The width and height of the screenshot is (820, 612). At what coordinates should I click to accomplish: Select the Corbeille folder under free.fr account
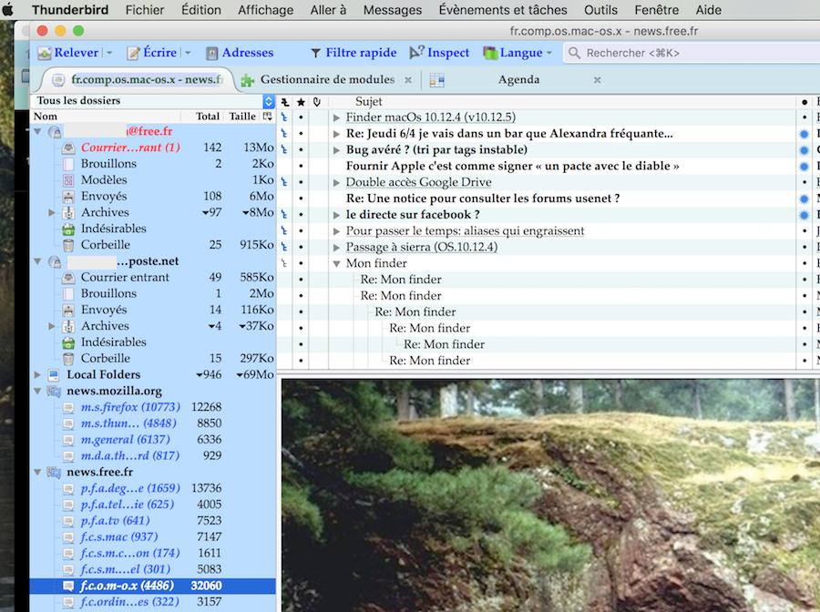[x=105, y=245]
